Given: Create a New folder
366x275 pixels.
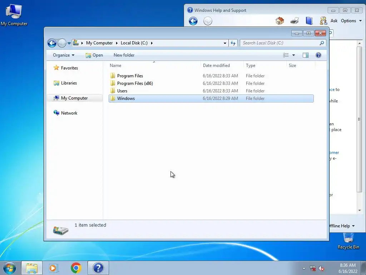Looking at the screenshot, I should pyautogui.click(x=124, y=55).
